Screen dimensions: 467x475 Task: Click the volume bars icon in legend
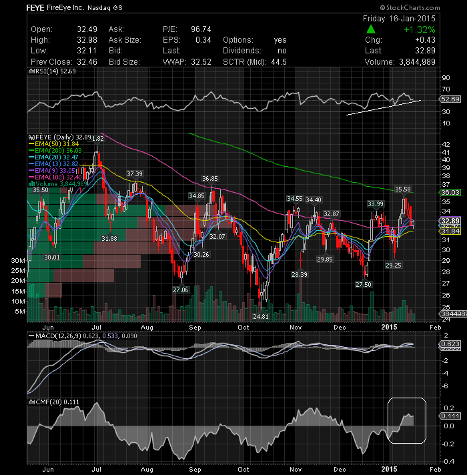coord(31,184)
